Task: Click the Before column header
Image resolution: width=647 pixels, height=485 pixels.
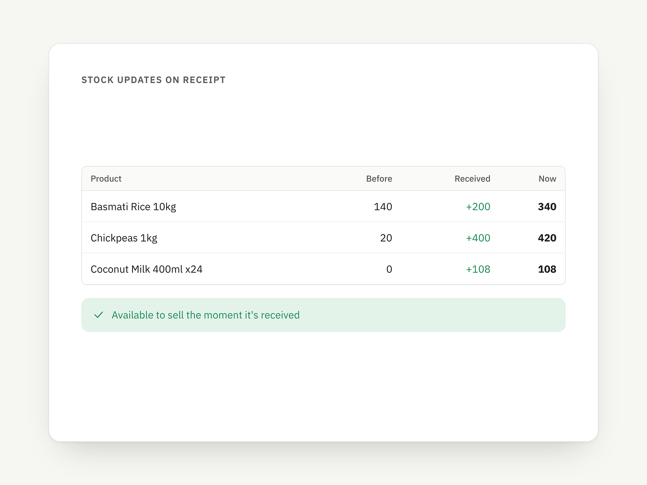Action: coord(379,179)
